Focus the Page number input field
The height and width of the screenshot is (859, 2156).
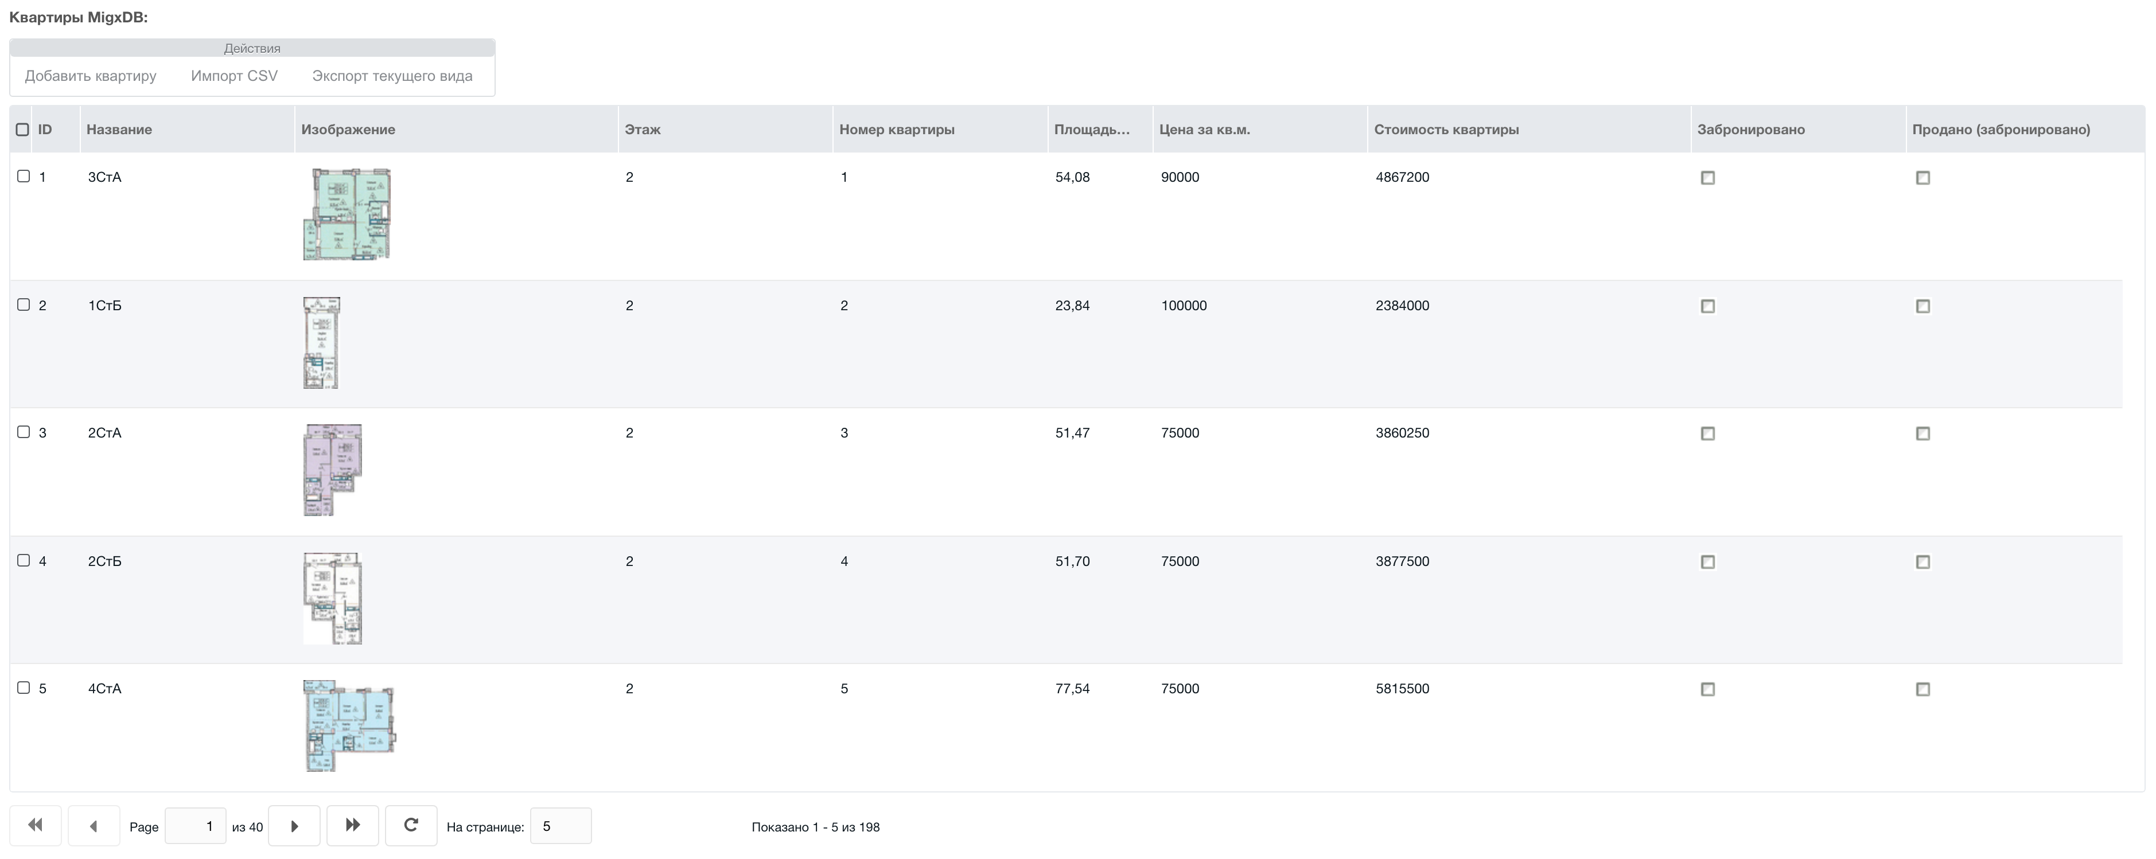tap(196, 826)
